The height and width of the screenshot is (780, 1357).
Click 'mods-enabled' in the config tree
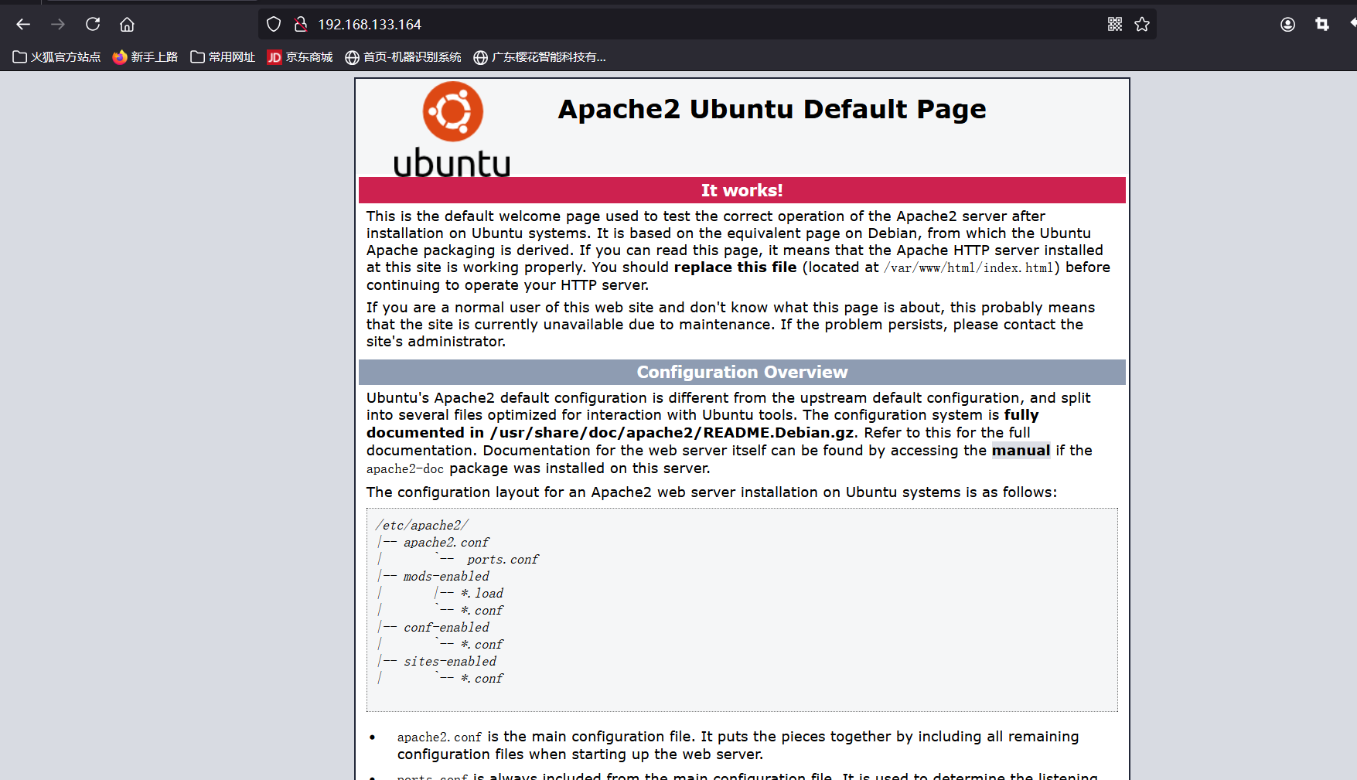(446, 577)
